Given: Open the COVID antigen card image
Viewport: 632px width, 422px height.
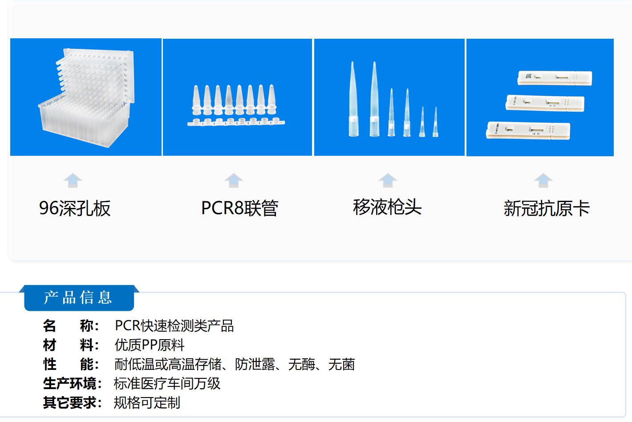Looking at the screenshot, I should pos(540,97).
